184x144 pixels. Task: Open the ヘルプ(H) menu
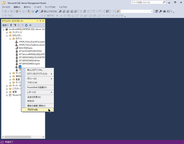63,7
